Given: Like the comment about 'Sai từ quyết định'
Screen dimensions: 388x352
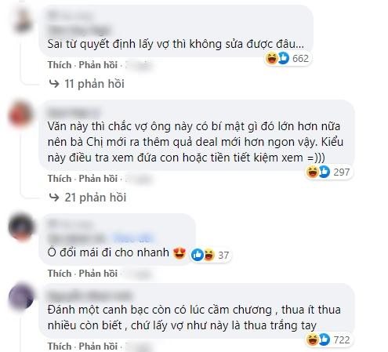Looking at the screenshot, I should pyautogui.click(x=60, y=65).
